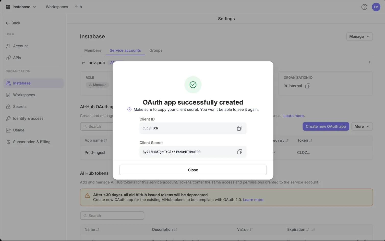The height and width of the screenshot is (241, 385).
Task: Follow Learn more link in deprecation warning
Action: click(253, 200)
